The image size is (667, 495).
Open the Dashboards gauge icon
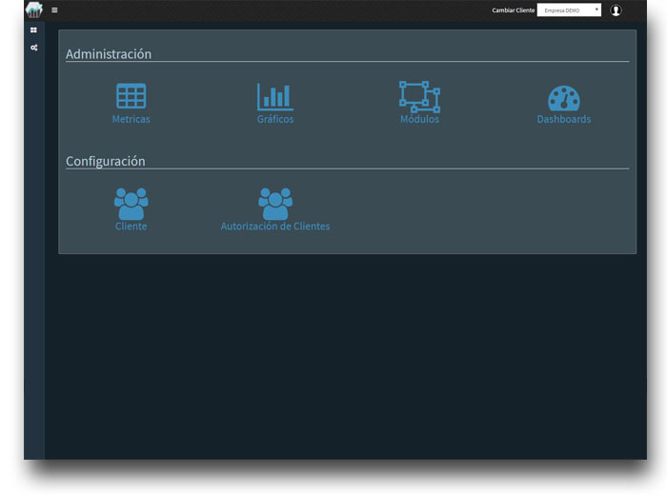pos(563,98)
